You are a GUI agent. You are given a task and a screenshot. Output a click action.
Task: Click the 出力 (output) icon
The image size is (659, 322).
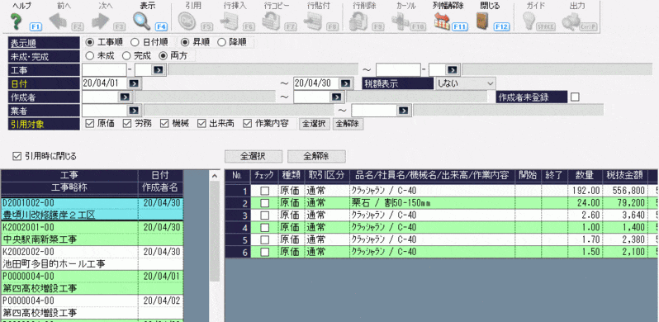point(572,21)
